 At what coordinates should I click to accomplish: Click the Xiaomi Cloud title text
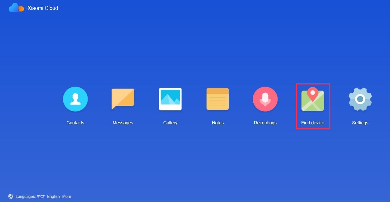43,8
